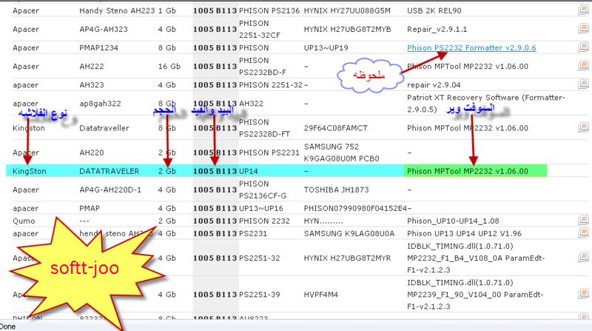The width and height of the screenshot is (592, 331).
Task: Open note icon for SAMSUNG K9LAG08U0A row
Action: click(583, 233)
